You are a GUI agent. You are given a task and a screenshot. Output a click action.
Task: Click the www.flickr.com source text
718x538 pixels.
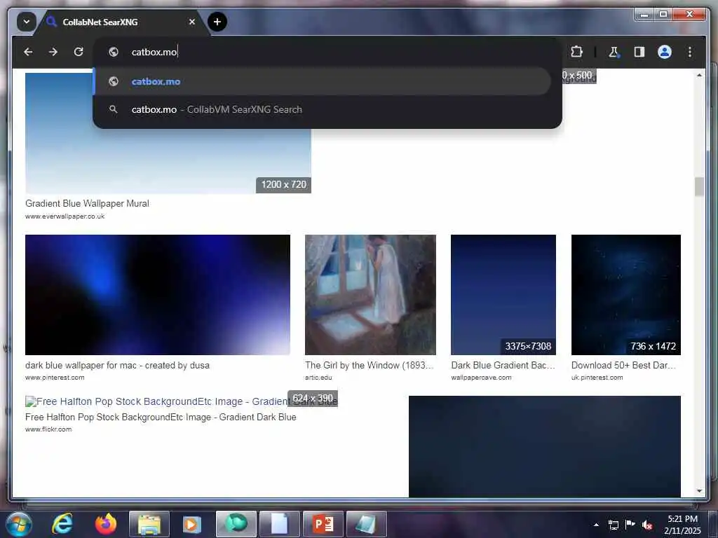pyautogui.click(x=48, y=429)
